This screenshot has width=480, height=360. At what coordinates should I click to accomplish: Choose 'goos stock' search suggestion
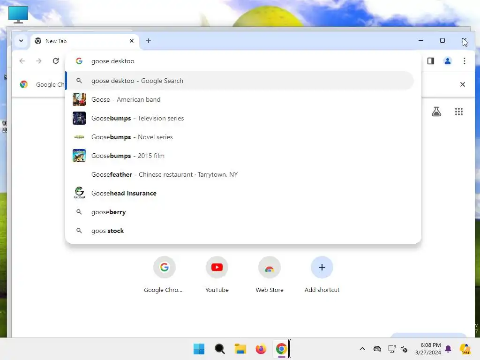point(240,231)
